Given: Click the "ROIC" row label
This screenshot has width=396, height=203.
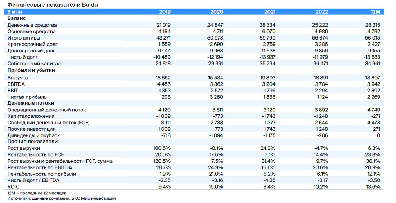Looking at the screenshot, I should [13, 187].
